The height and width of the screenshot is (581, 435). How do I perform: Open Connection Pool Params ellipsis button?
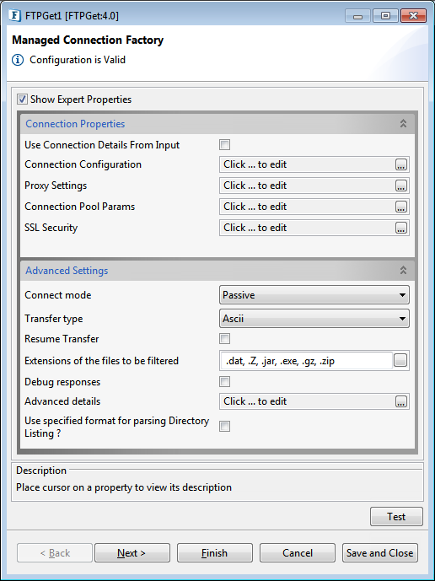coord(401,207)
